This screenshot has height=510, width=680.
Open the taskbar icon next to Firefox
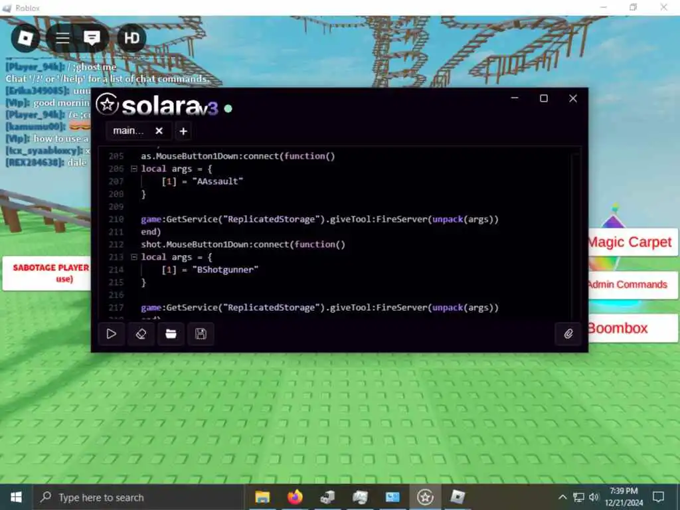327,497
